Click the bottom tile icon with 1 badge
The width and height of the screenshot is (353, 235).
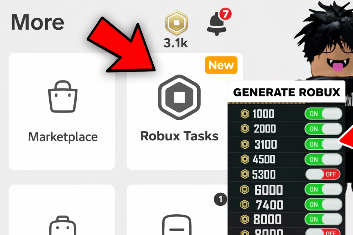tap(177, 225)
